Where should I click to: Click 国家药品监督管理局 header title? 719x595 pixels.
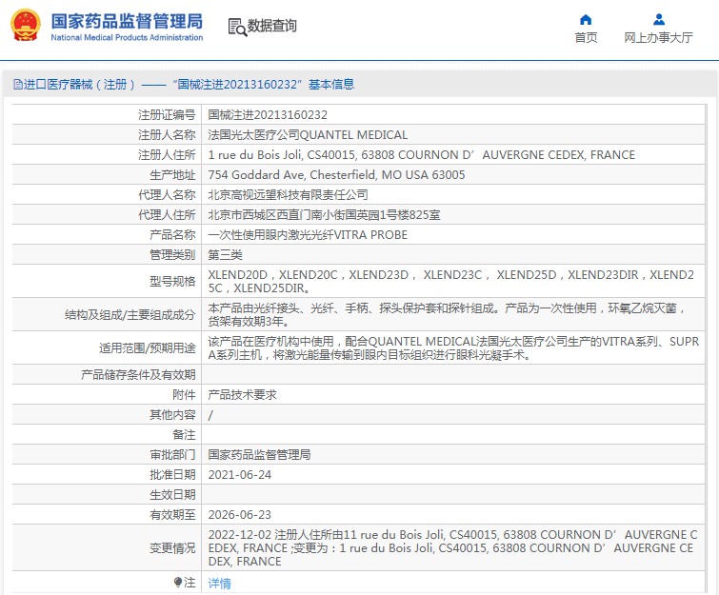(x=127, y=21)
